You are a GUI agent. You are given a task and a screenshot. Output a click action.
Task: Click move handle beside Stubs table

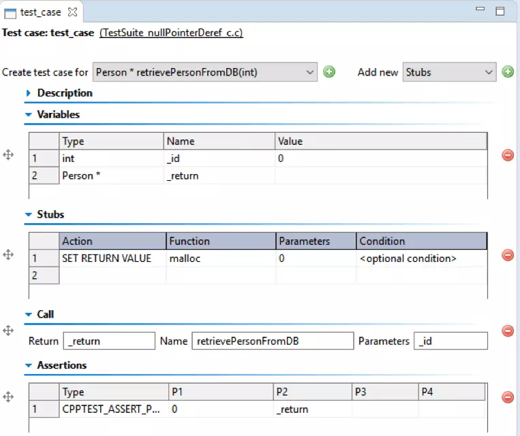9,254
